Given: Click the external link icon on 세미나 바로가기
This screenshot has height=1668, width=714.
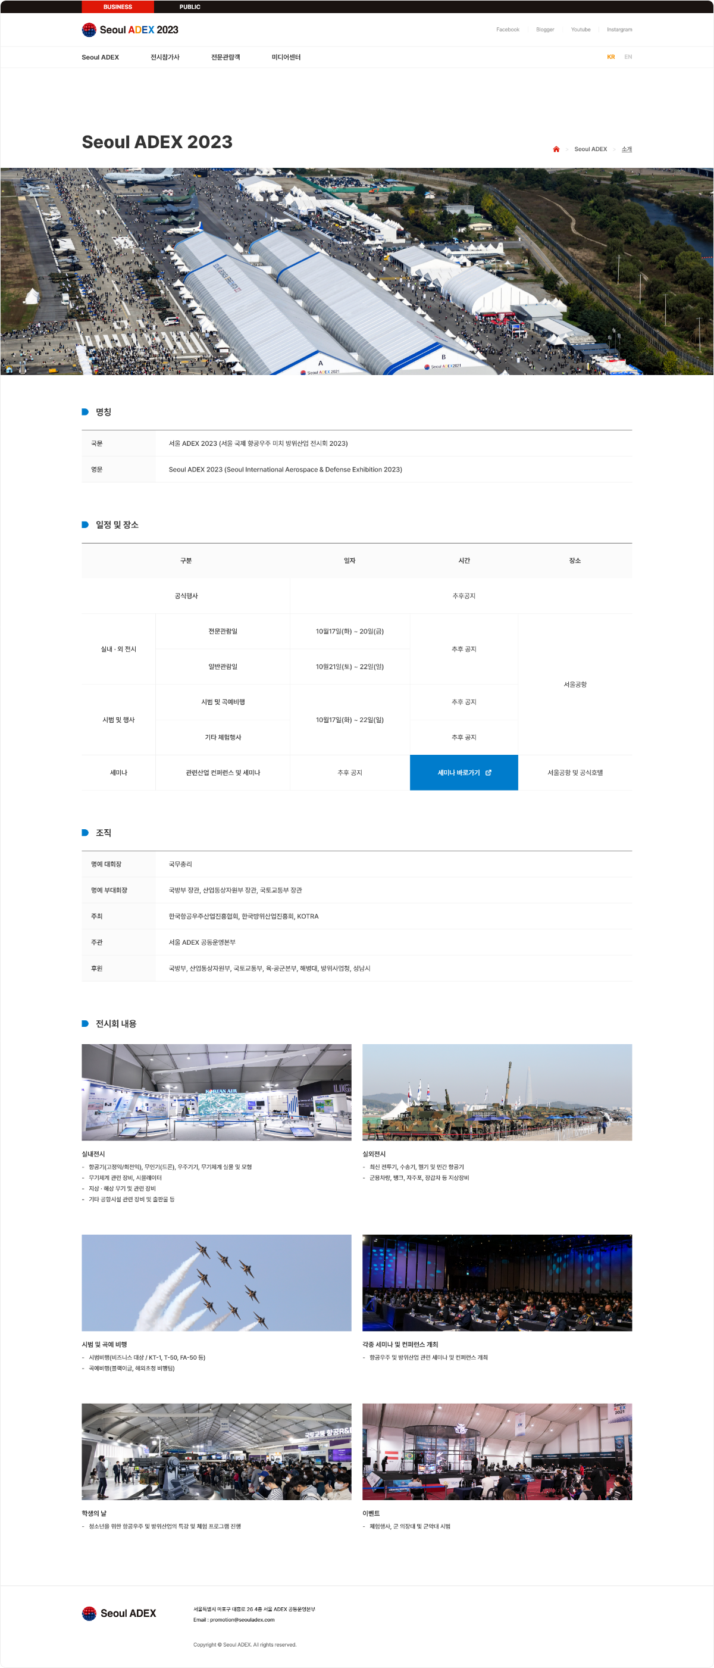Looking at the screenshot, I should click(488, 773).
